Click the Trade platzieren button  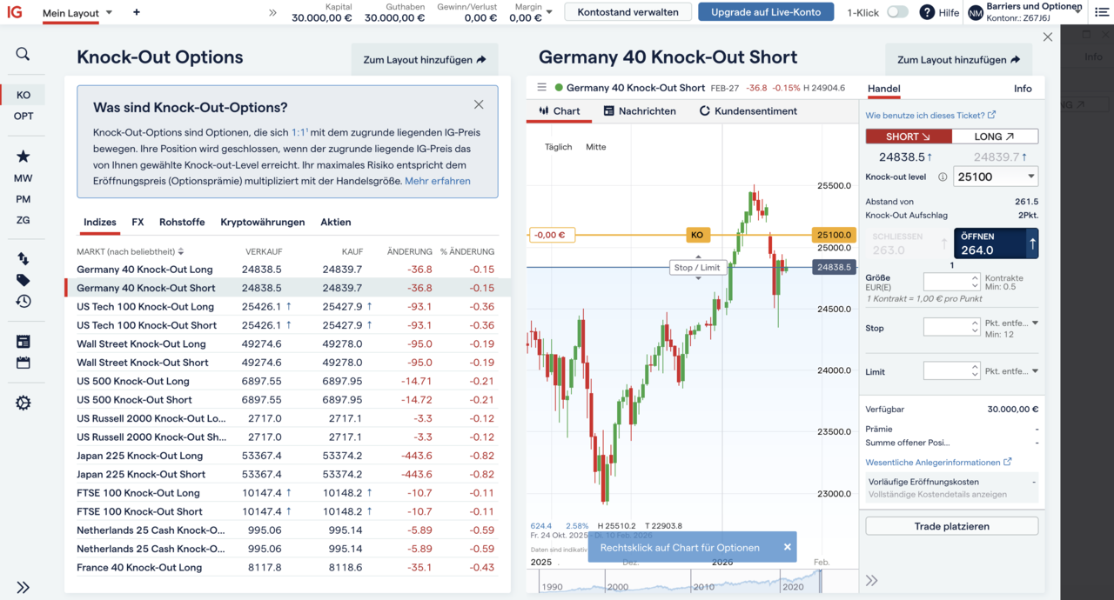coord(951,525)
